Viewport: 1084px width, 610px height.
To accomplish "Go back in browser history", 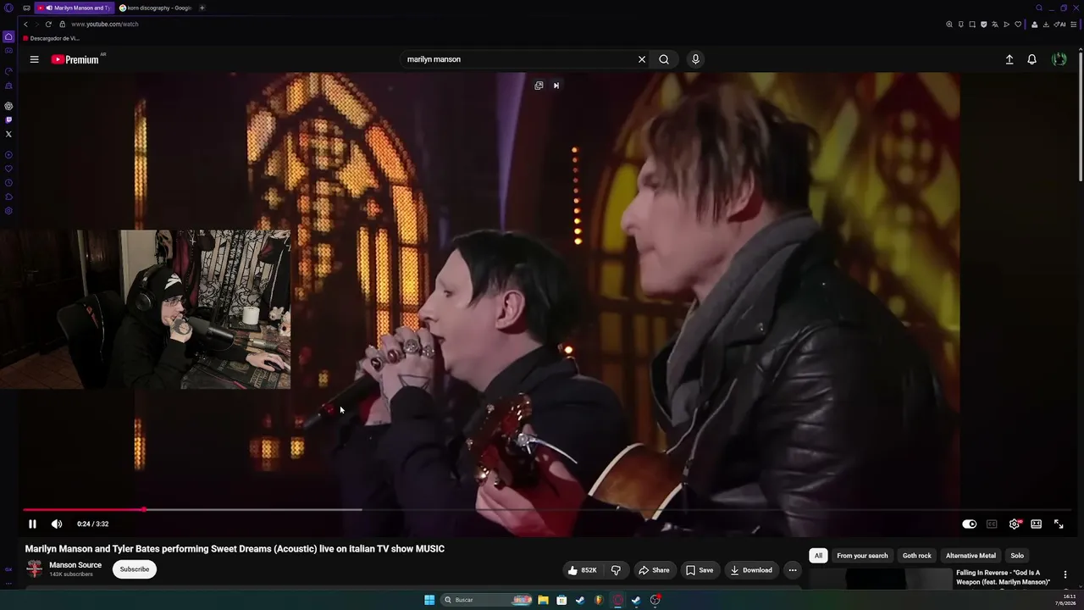I will (25, 25).
